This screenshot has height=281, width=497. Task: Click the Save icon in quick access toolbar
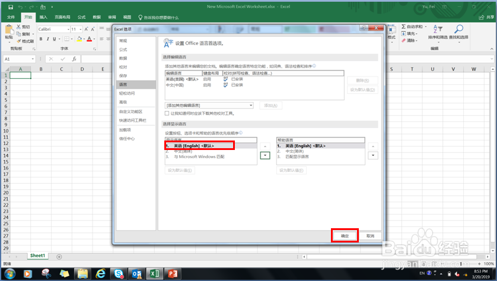tap(11, 7)
